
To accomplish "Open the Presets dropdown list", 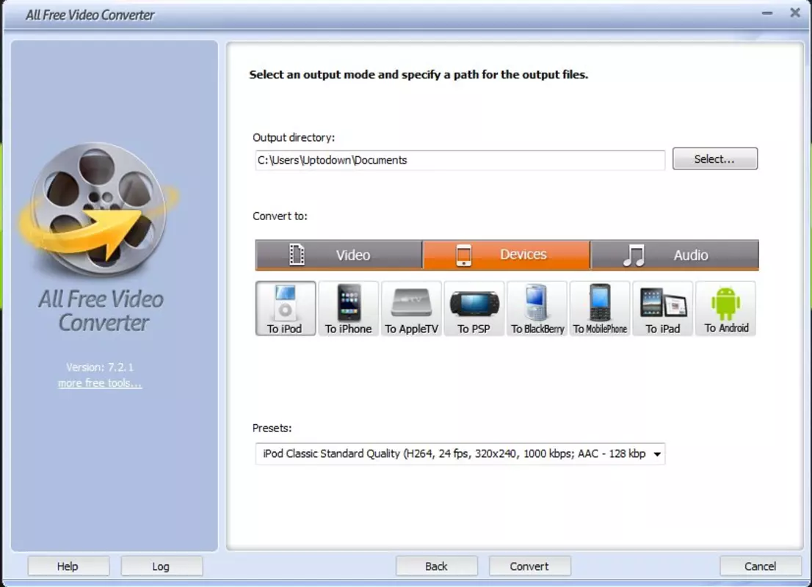I will pyautogui.click(x=460, y=454).
